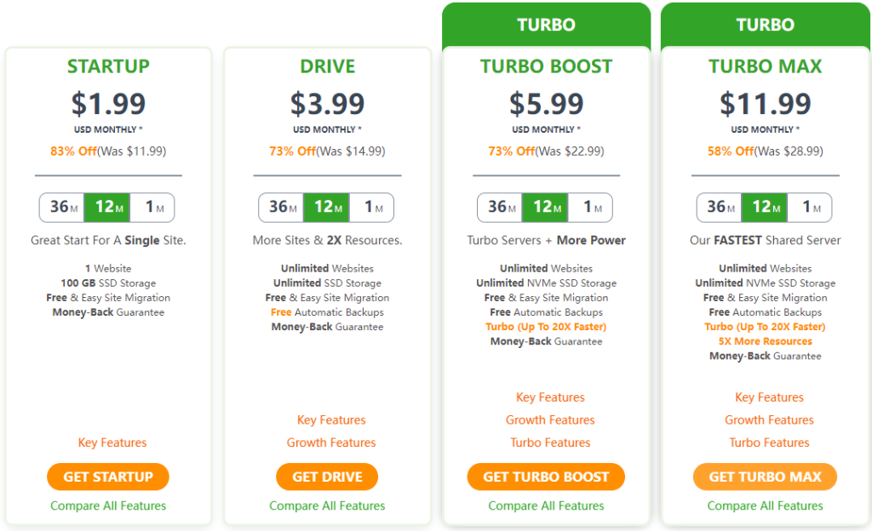Click the GET DRIVE button
The image size is (872, 531).
point(327,477)
